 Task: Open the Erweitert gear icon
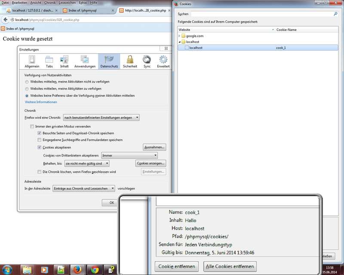click(x=163, y=61)
